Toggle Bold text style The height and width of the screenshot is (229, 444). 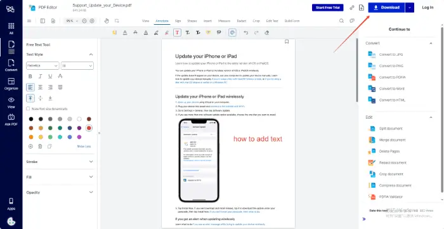(x=30, y=76)
